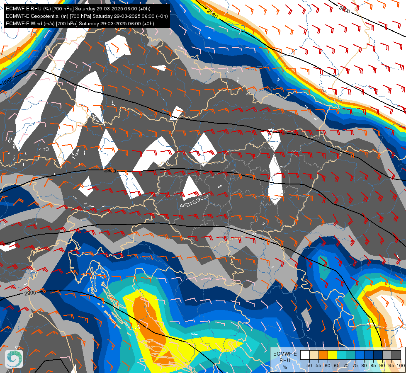This screenshot has height=373, width=406.
Task: Click the legend tick label 50
Action: (309, 366)
